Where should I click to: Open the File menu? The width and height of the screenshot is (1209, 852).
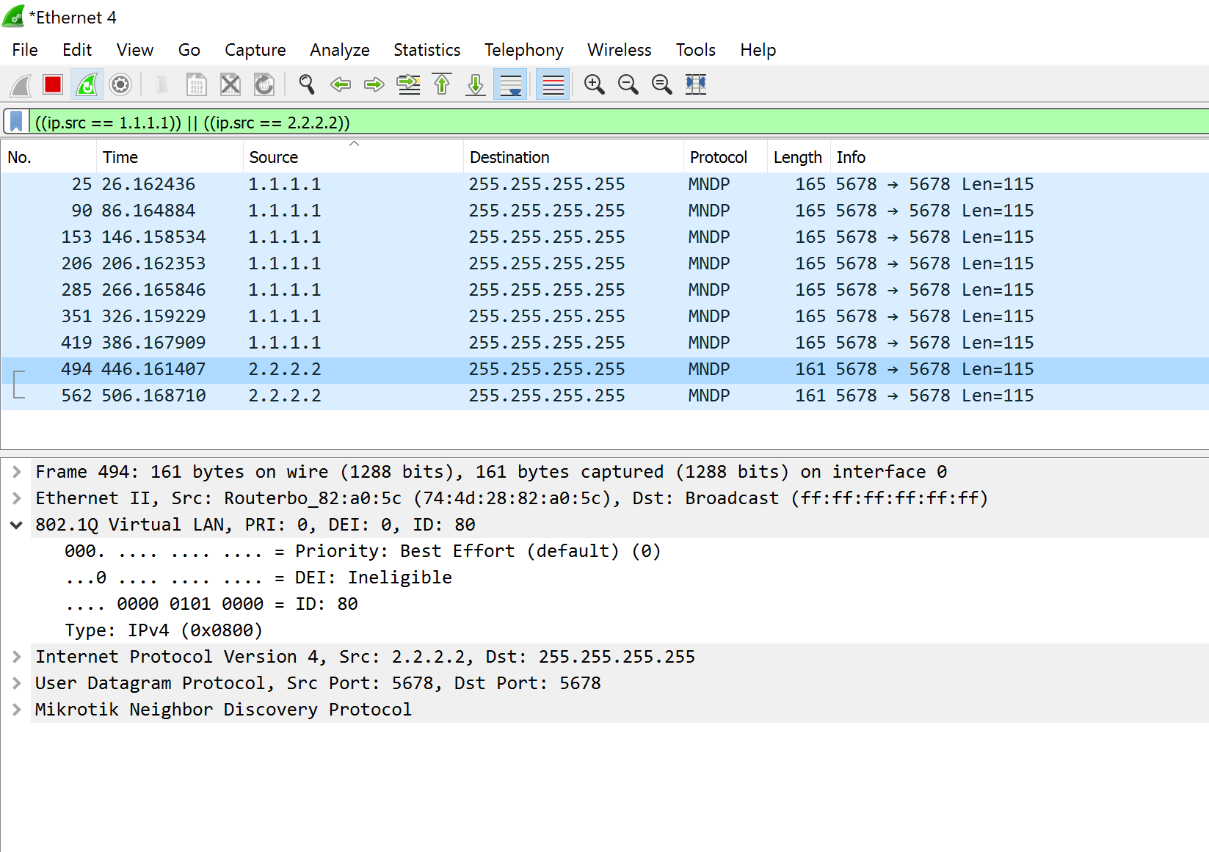point(25,50)
